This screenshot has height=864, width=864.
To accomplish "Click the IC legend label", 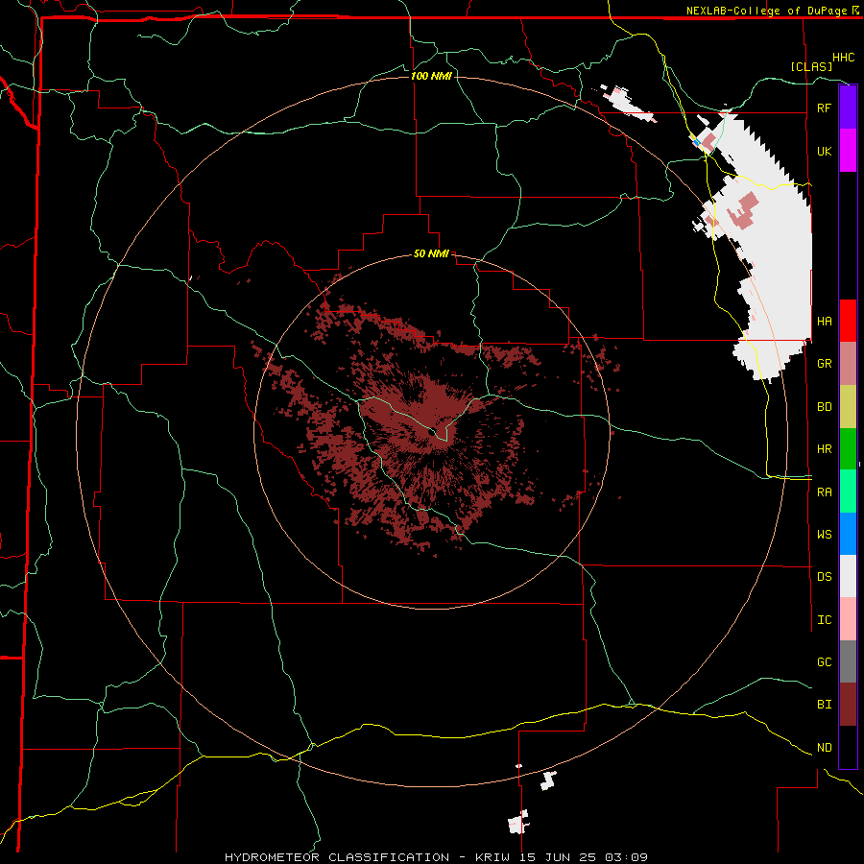I will tap(824, 619).
